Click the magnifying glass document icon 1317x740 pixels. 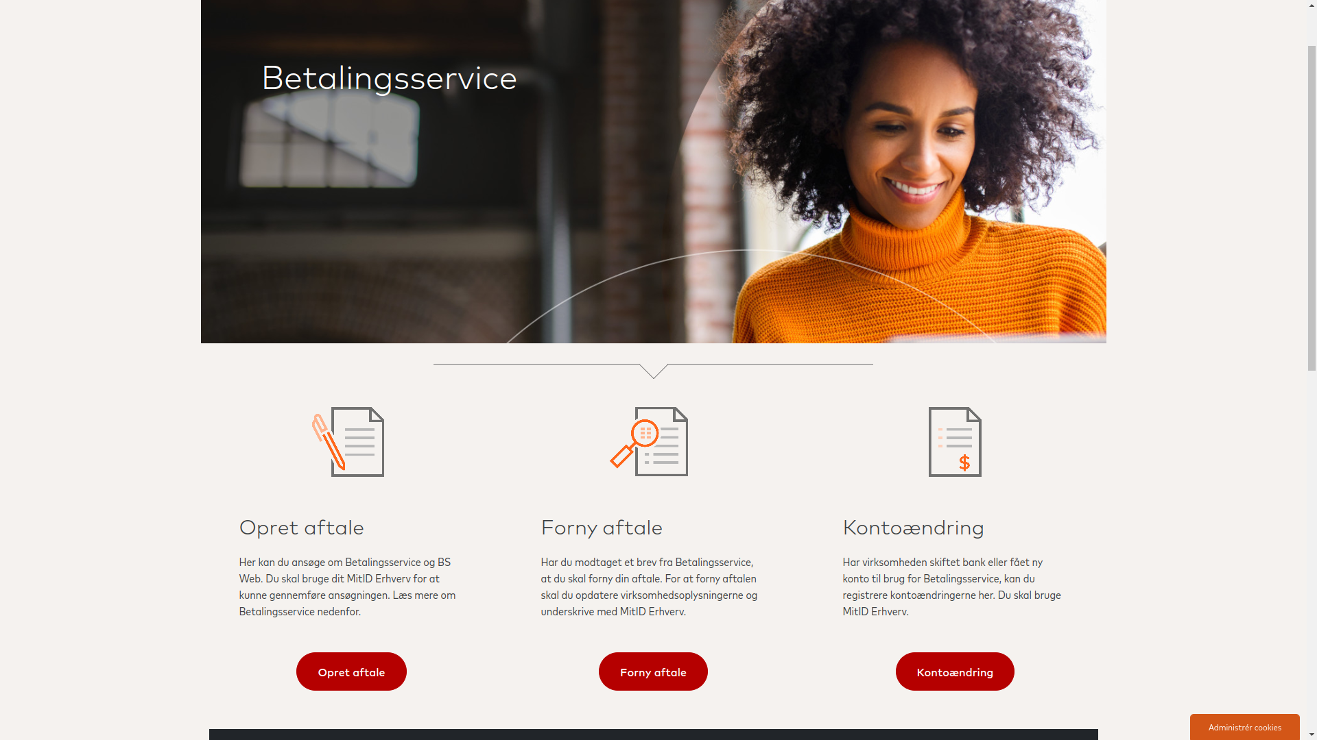pyautogui.click(x=649, y=441)
